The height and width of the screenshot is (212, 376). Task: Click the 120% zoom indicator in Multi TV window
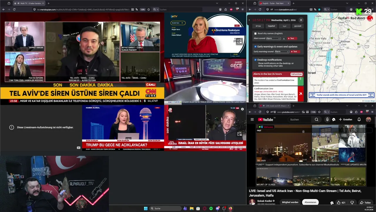click(x=142, y=9)
